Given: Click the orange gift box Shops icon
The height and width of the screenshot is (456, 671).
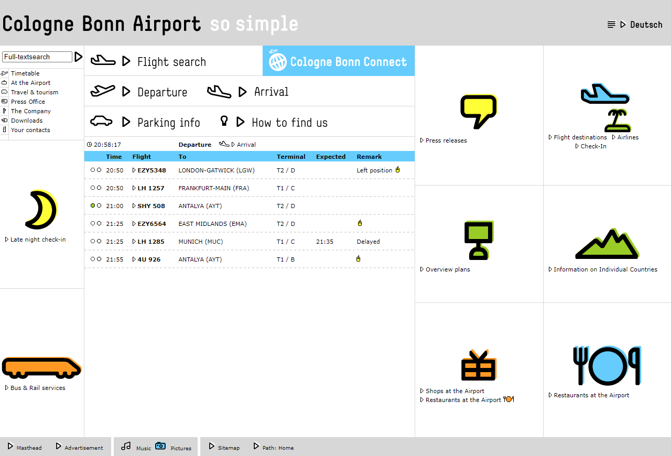Looking at the screenshot, I should [479, 365].
